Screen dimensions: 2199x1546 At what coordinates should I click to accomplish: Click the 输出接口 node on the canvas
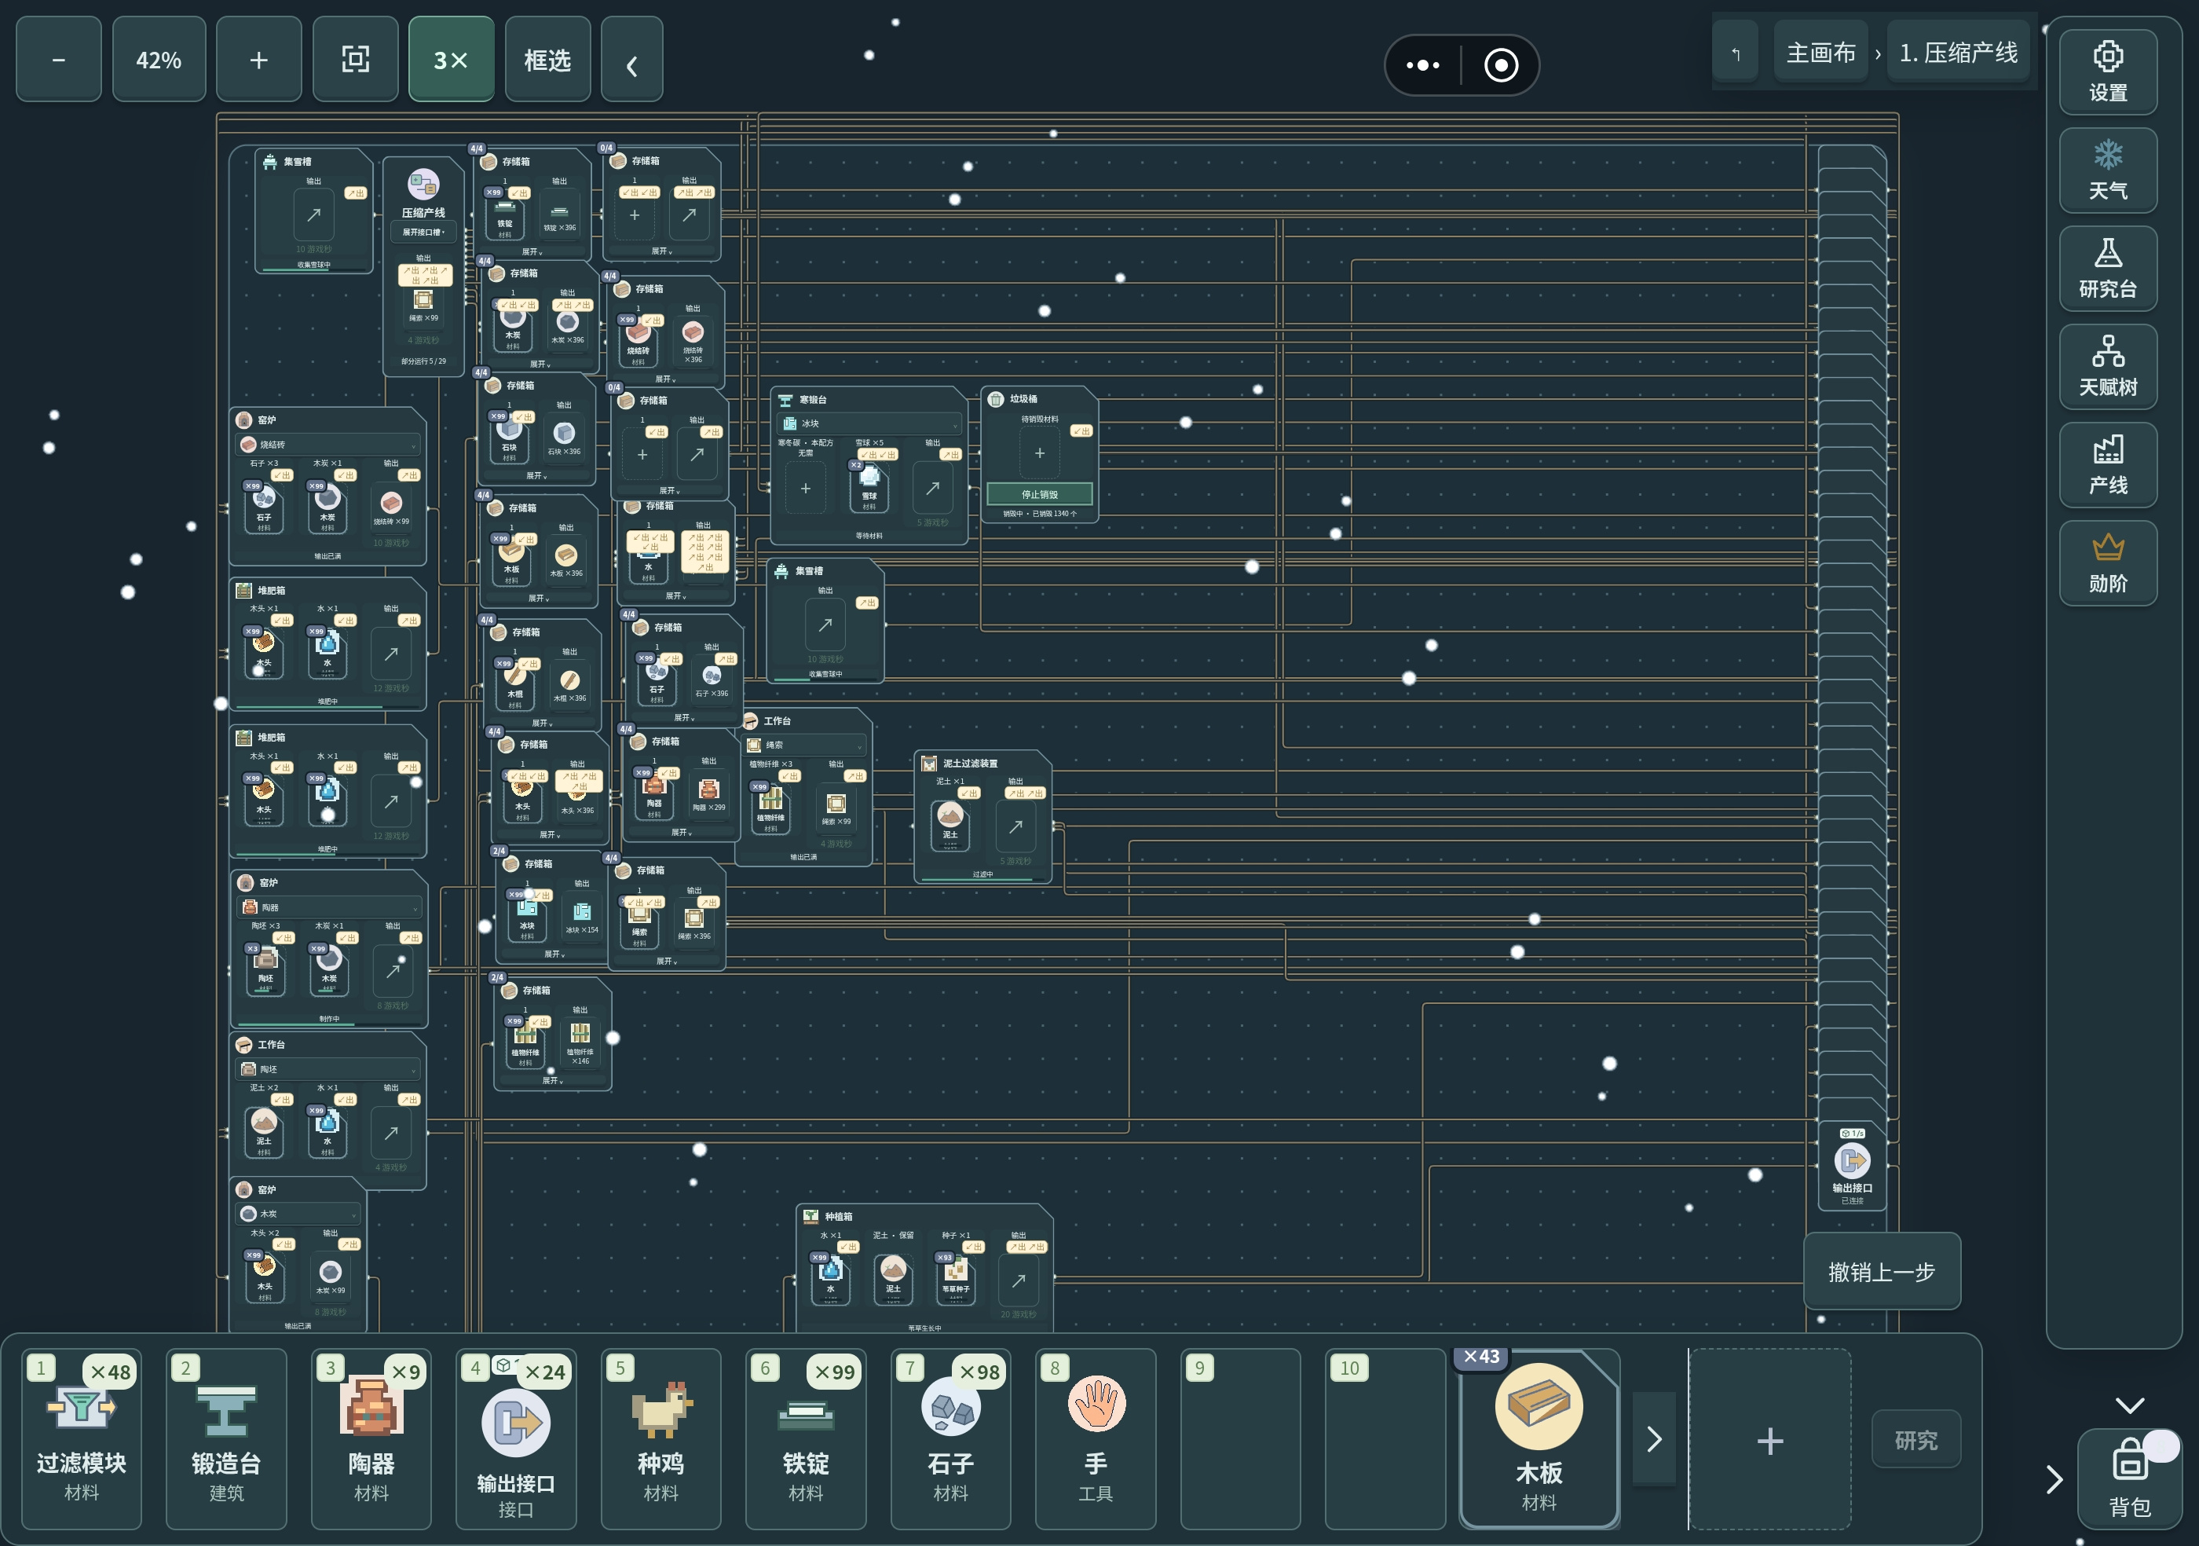pyautogui.click(x=1851, y=1166)
